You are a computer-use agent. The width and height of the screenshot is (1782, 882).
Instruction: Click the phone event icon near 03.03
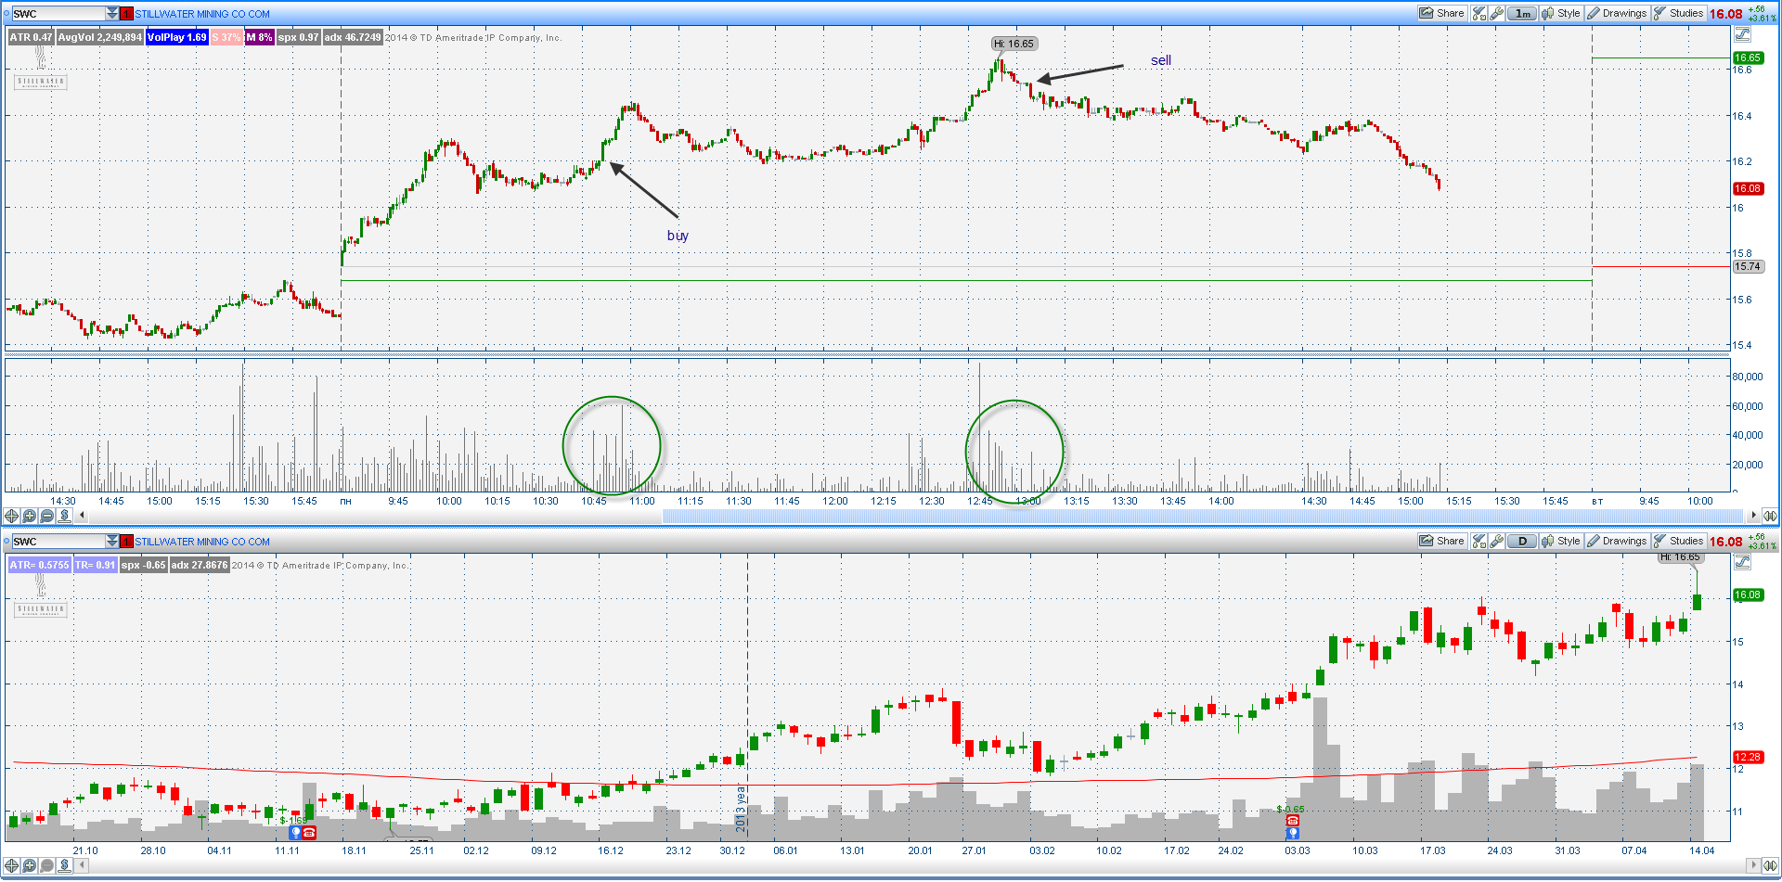[1292, 821]
